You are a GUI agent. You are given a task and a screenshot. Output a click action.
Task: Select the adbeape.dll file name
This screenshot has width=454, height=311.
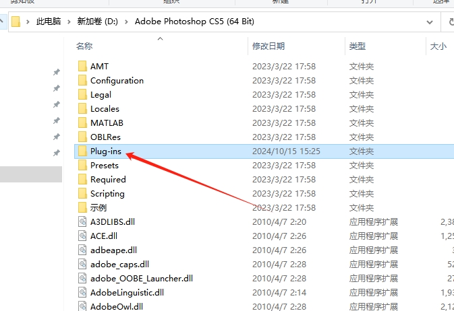113,250
